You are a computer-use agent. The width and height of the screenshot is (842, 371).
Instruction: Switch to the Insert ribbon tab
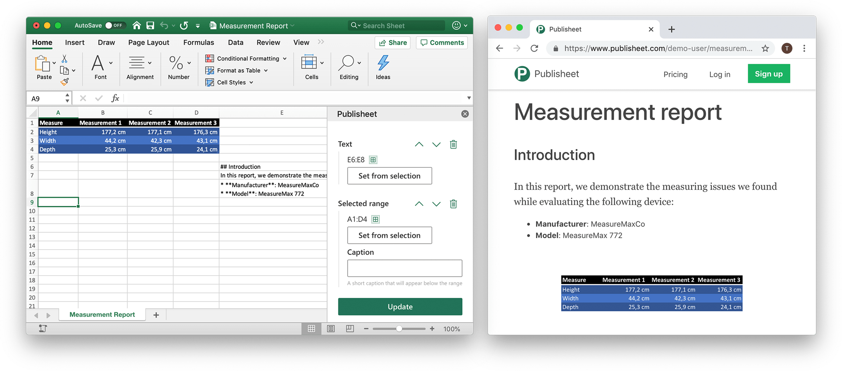click(x=75, y=42)
